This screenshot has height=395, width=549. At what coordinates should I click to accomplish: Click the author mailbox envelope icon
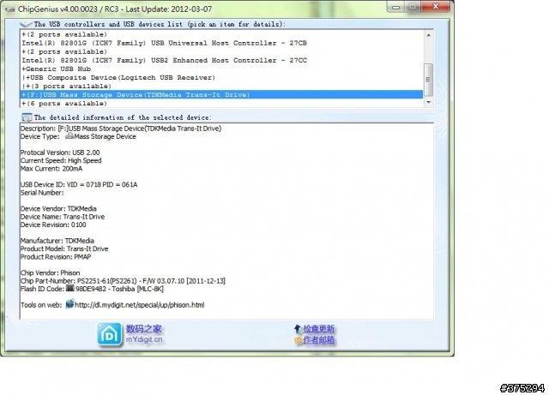click(299, 340)
